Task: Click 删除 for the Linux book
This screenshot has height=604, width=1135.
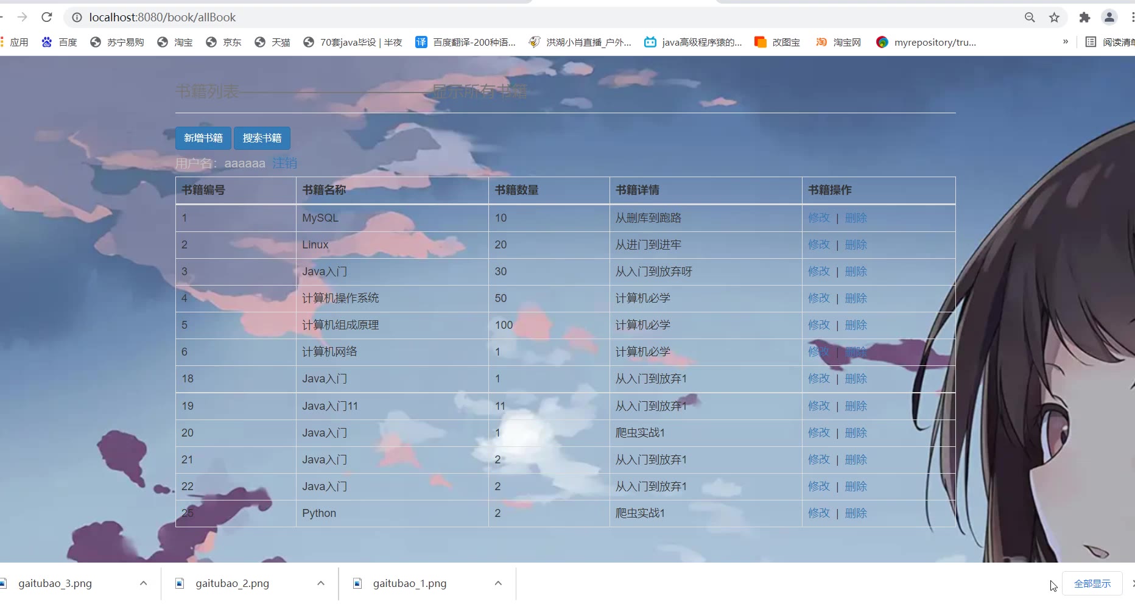Action: [x=856, y=245]
